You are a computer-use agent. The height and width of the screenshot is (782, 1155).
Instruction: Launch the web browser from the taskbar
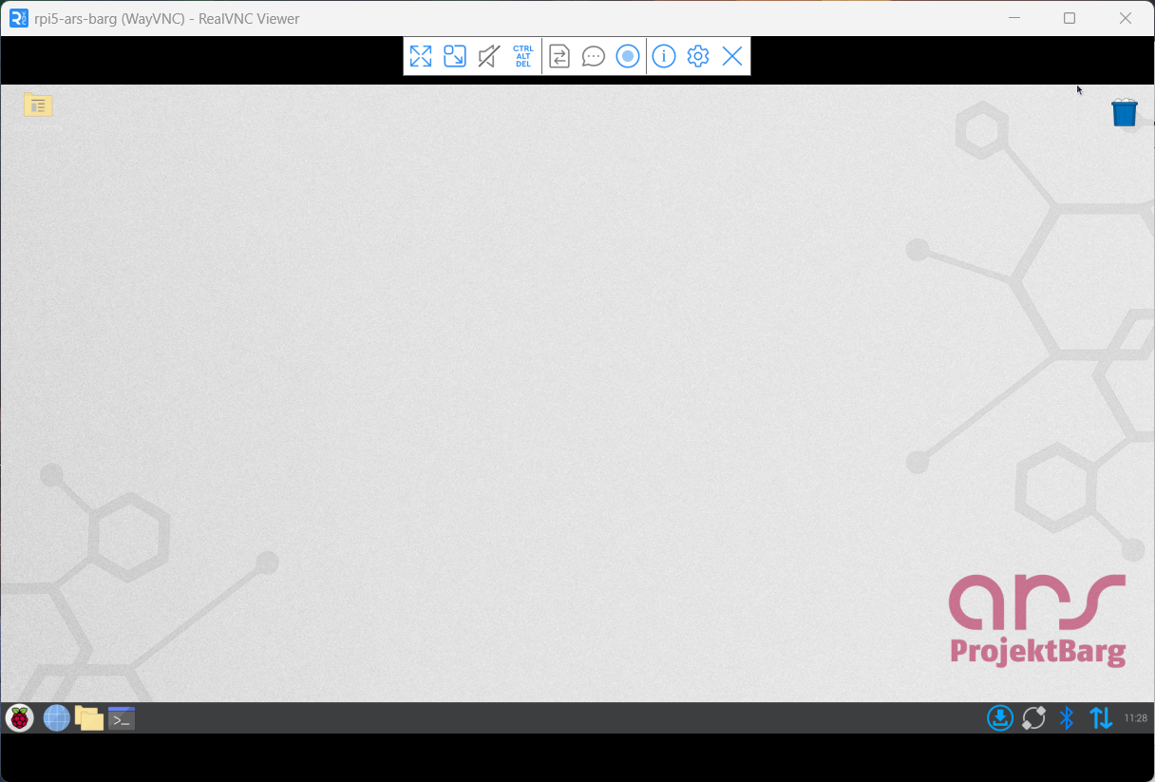57,718
